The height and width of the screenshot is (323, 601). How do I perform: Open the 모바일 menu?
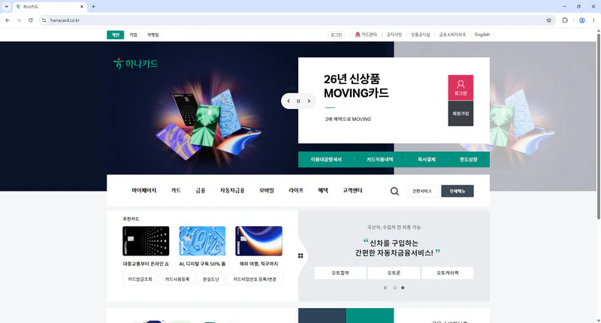click(267, 191)
